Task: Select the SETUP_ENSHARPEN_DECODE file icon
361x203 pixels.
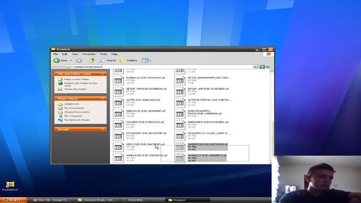Action: 180,81
